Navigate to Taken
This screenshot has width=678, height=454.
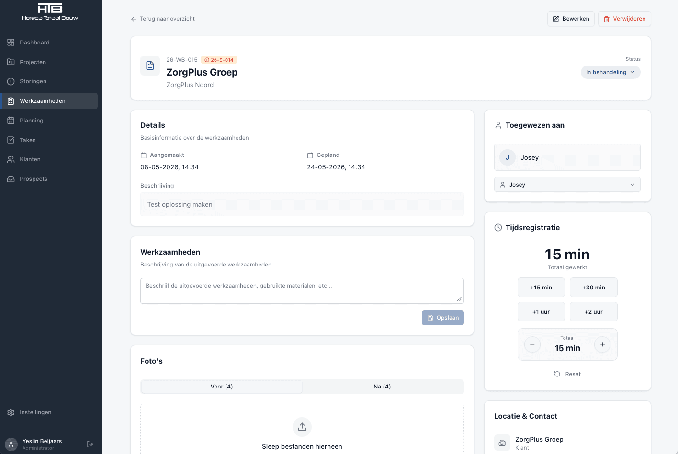[x=50, y=140]
